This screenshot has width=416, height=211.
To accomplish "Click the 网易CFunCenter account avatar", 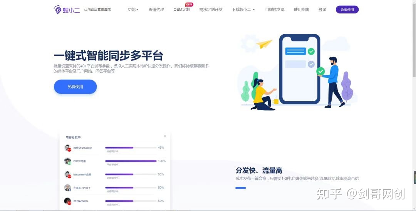I will (x=67, y=148).
